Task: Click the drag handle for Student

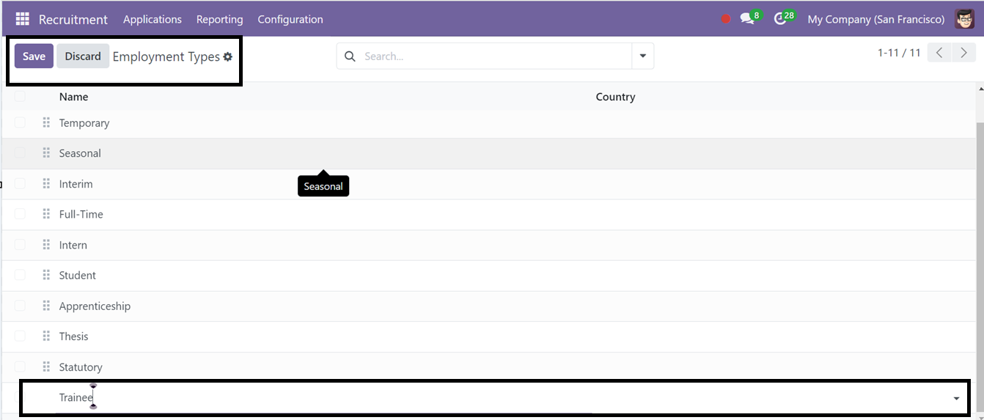Action: (x=46, y=275)
